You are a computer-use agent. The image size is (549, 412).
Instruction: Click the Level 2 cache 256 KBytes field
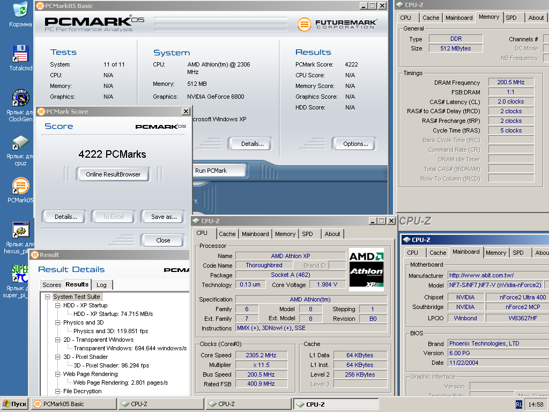click(360, 374)
